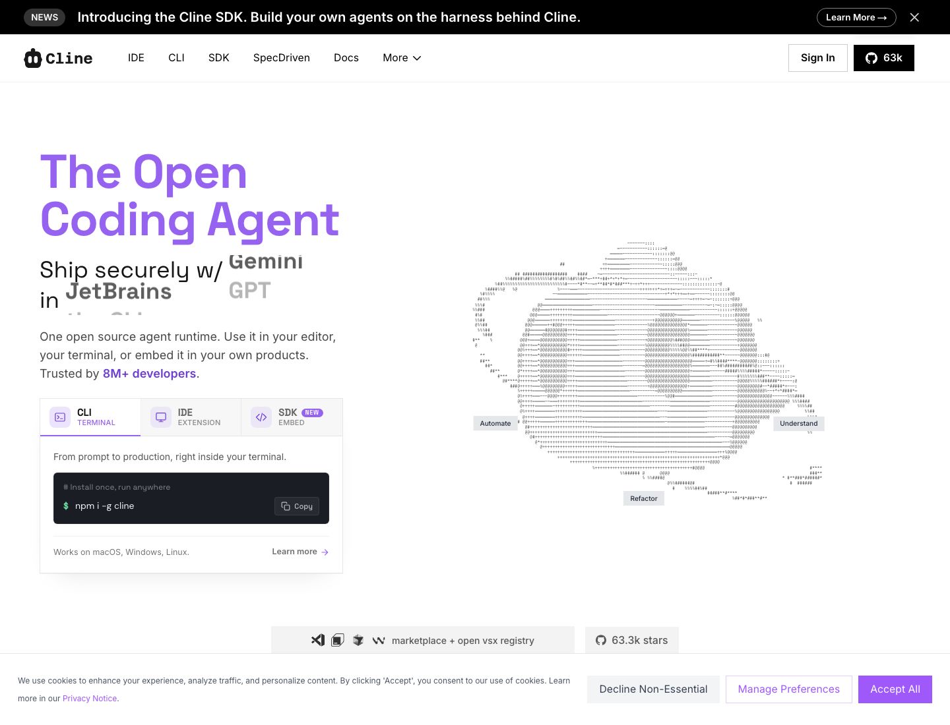950x725 pixels.
Task: Open the IDE navigation item
Action: click(136, 58)
